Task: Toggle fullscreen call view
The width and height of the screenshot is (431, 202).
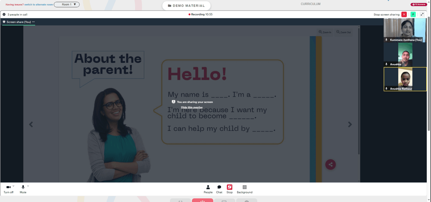Action: pos(422,15)
